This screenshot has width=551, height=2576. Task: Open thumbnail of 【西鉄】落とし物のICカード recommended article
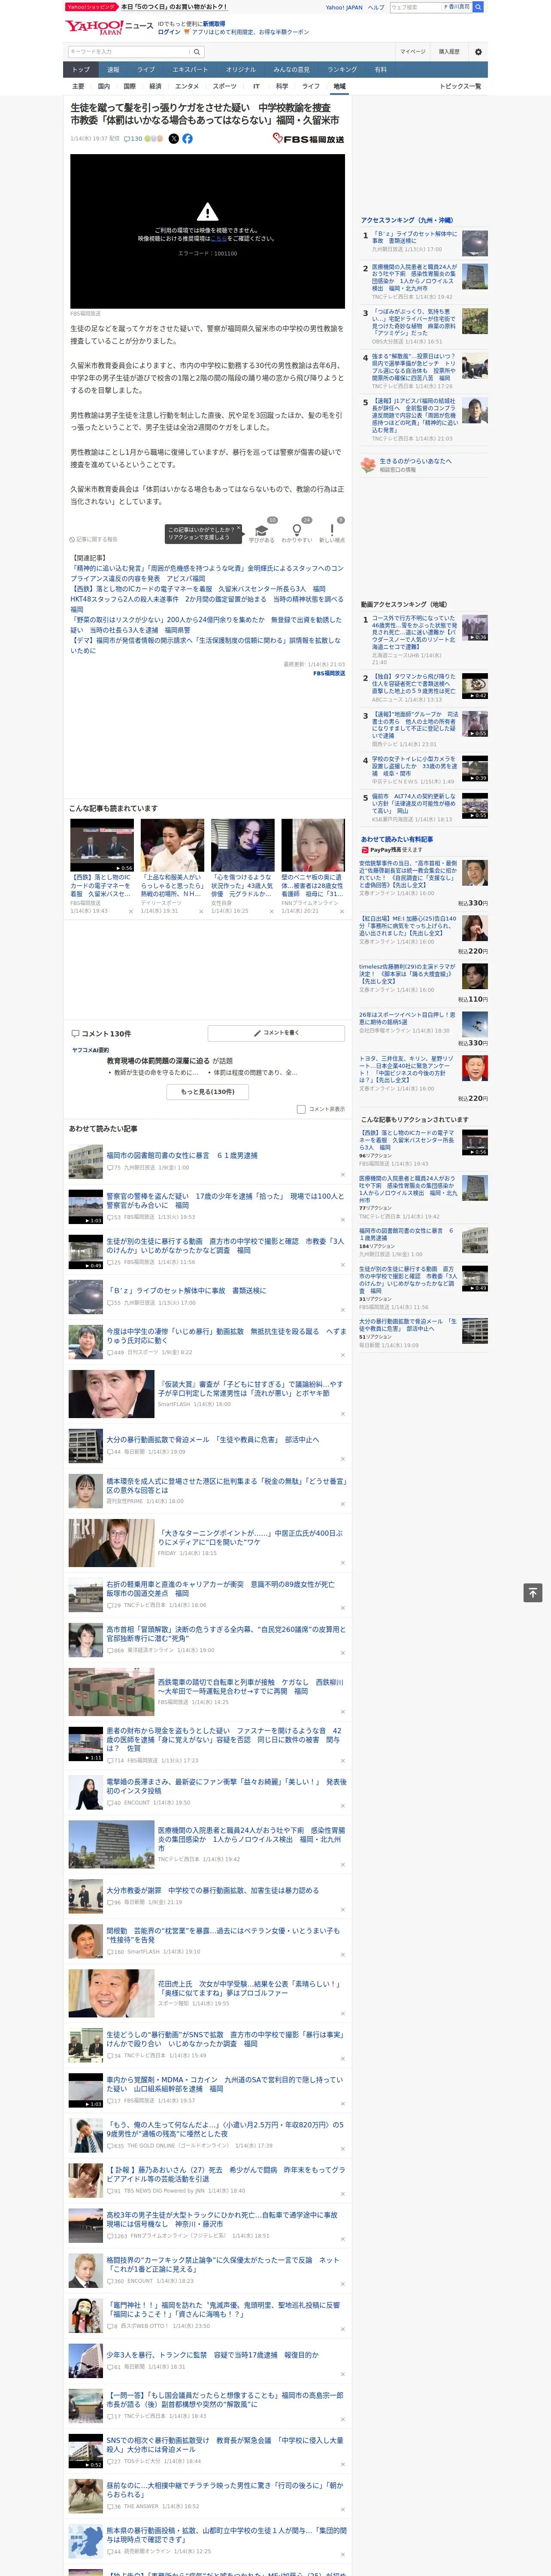(x=102, y=846)
